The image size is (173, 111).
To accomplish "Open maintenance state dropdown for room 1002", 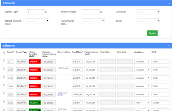I will [x=92, y=70].
